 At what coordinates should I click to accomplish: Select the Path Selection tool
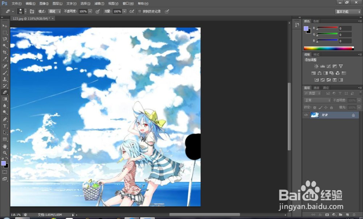pyautogui.click(x=5, y=133)
